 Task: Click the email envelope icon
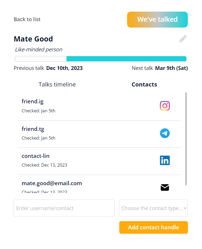click(x=165, y=187)
